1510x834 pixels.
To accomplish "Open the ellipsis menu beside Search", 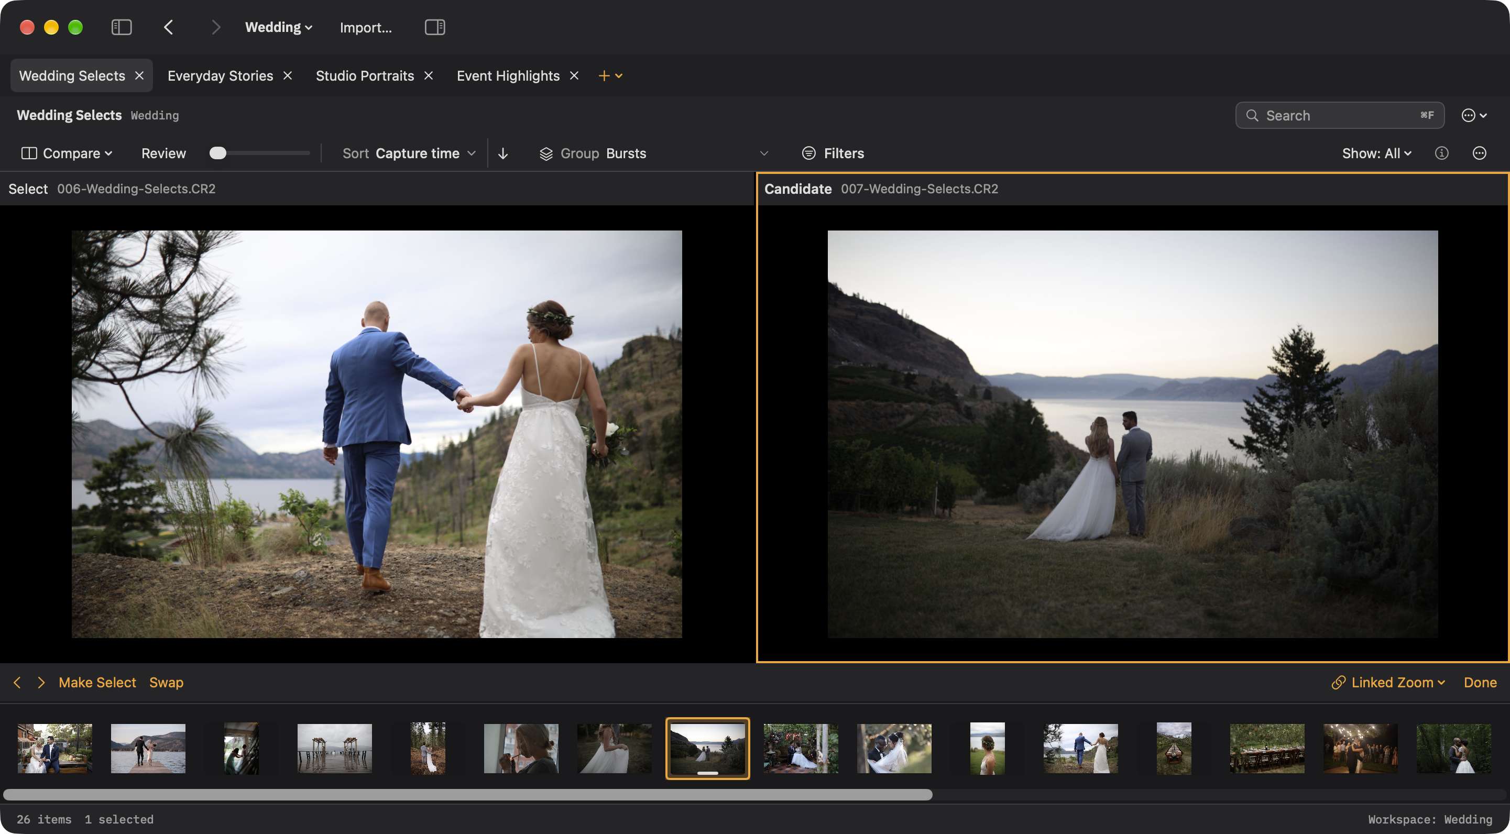I will pos(1474,115).
